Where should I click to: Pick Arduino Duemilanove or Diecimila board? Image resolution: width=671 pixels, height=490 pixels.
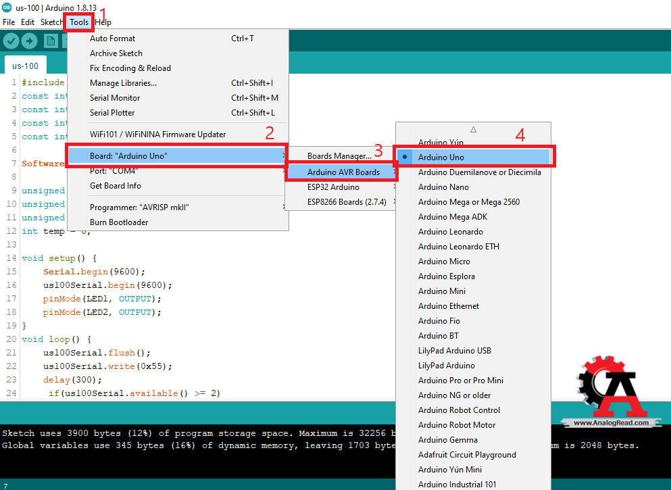pyautogui.click(x=473, y=172)
